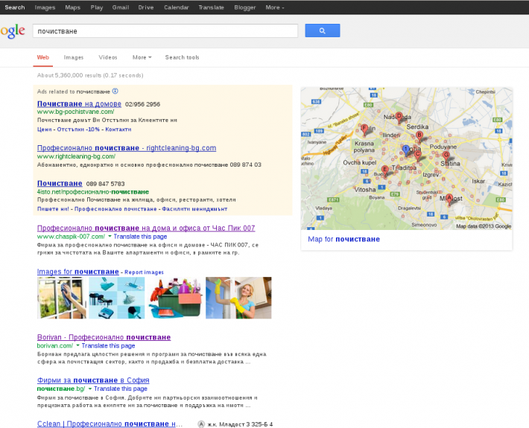529x428 pixels.
Task: Click Translate this page for borivan.com
Action: click(108, 346)
